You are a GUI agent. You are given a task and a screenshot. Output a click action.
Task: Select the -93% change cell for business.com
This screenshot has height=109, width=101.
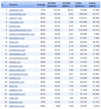coord(43,66)
